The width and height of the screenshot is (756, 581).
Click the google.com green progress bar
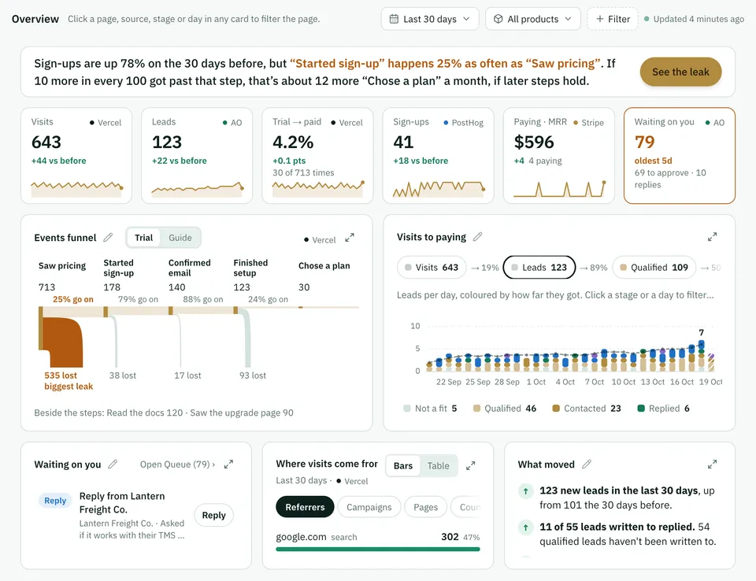point(377,549)
